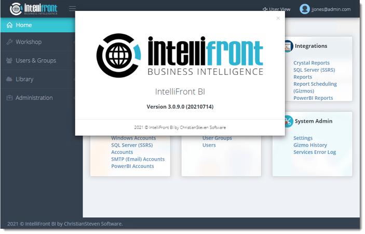The height and width of the screenshot is (234, 365).
Task: Close the About IntelliFront BI dialog
Action: (278, 18)
